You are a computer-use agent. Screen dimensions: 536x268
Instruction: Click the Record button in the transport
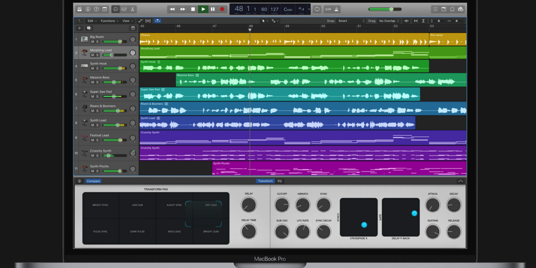coord(222,9)
